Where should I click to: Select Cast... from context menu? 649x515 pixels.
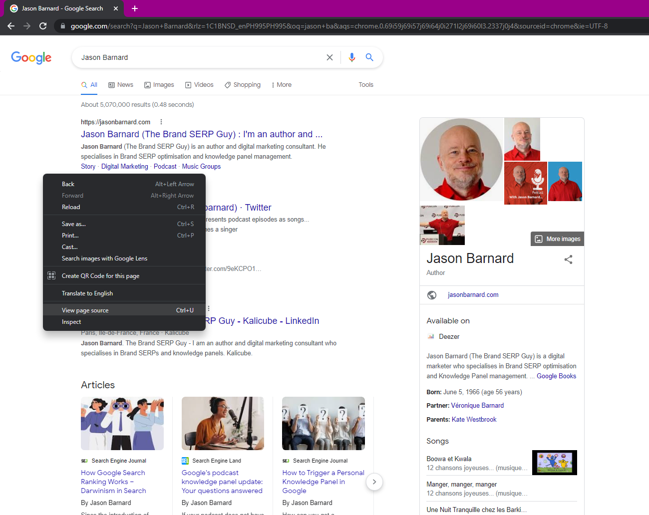124,247
